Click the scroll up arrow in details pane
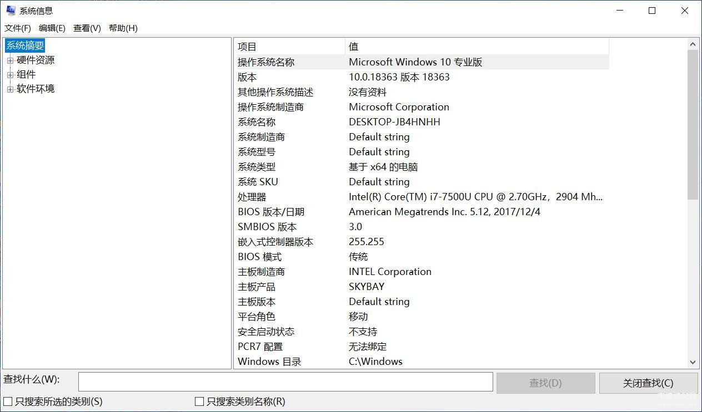Screen dimensions: 702x412 click(x=693, y=44)
